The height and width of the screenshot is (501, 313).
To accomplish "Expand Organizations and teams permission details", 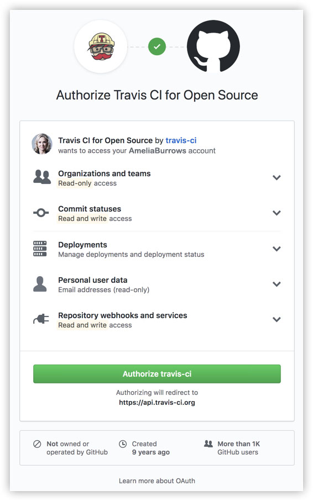I will (x=277, y=178).
